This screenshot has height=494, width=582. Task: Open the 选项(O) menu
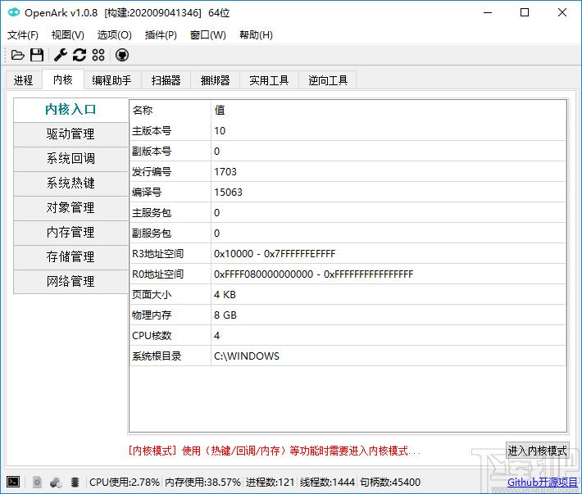pyautogui.click(x=114, y=35)
